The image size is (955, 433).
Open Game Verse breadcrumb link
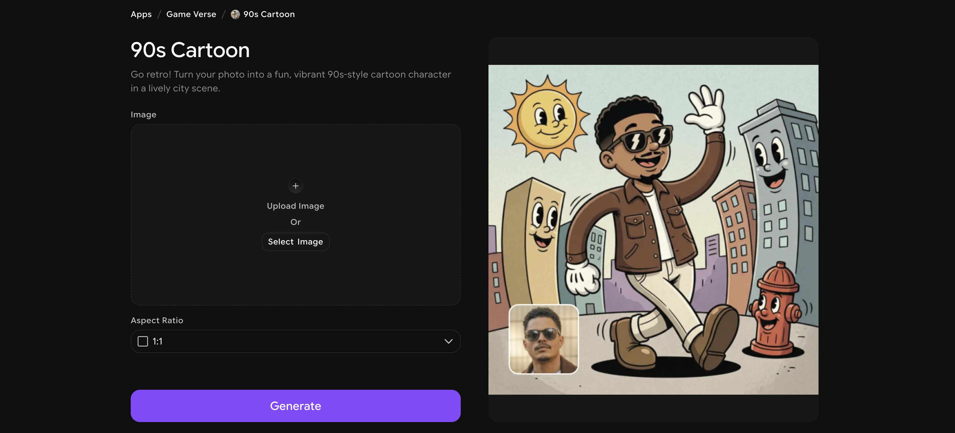tap(191, 14)
